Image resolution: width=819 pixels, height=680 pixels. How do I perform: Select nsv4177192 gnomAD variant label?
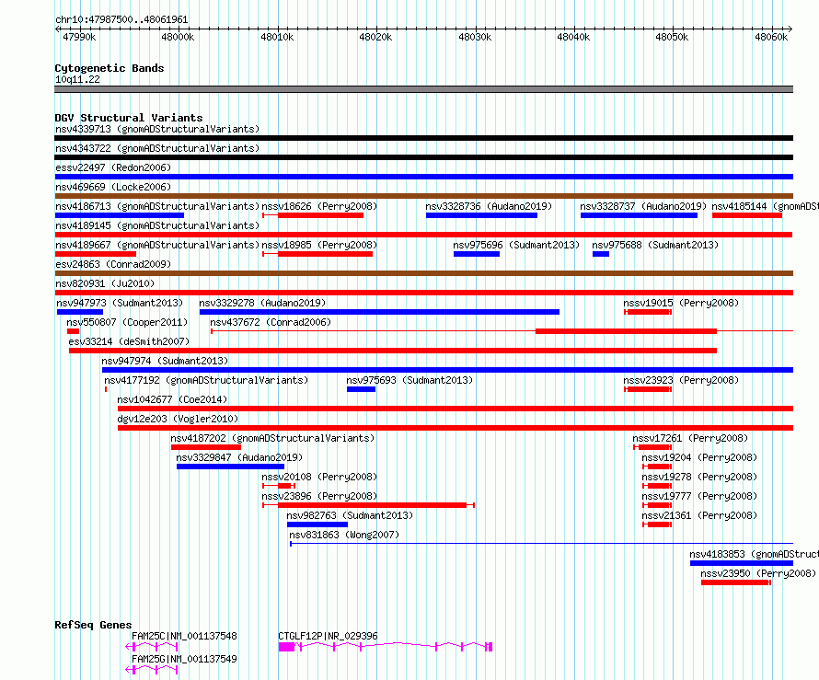click(x=206, y=380)
